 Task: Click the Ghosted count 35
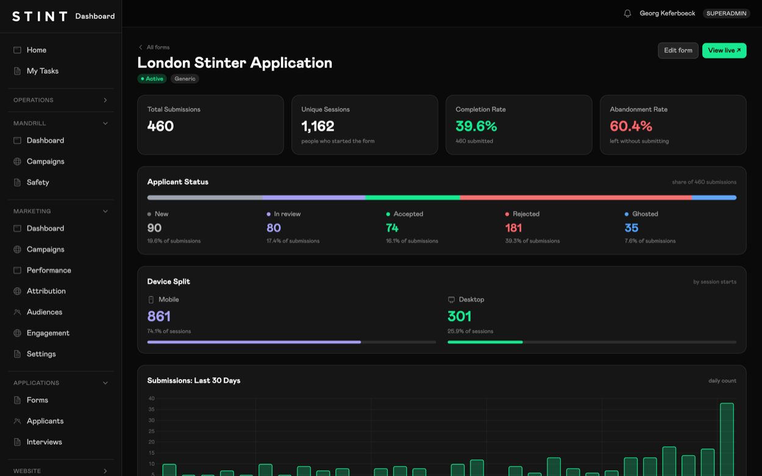[632, 228]
